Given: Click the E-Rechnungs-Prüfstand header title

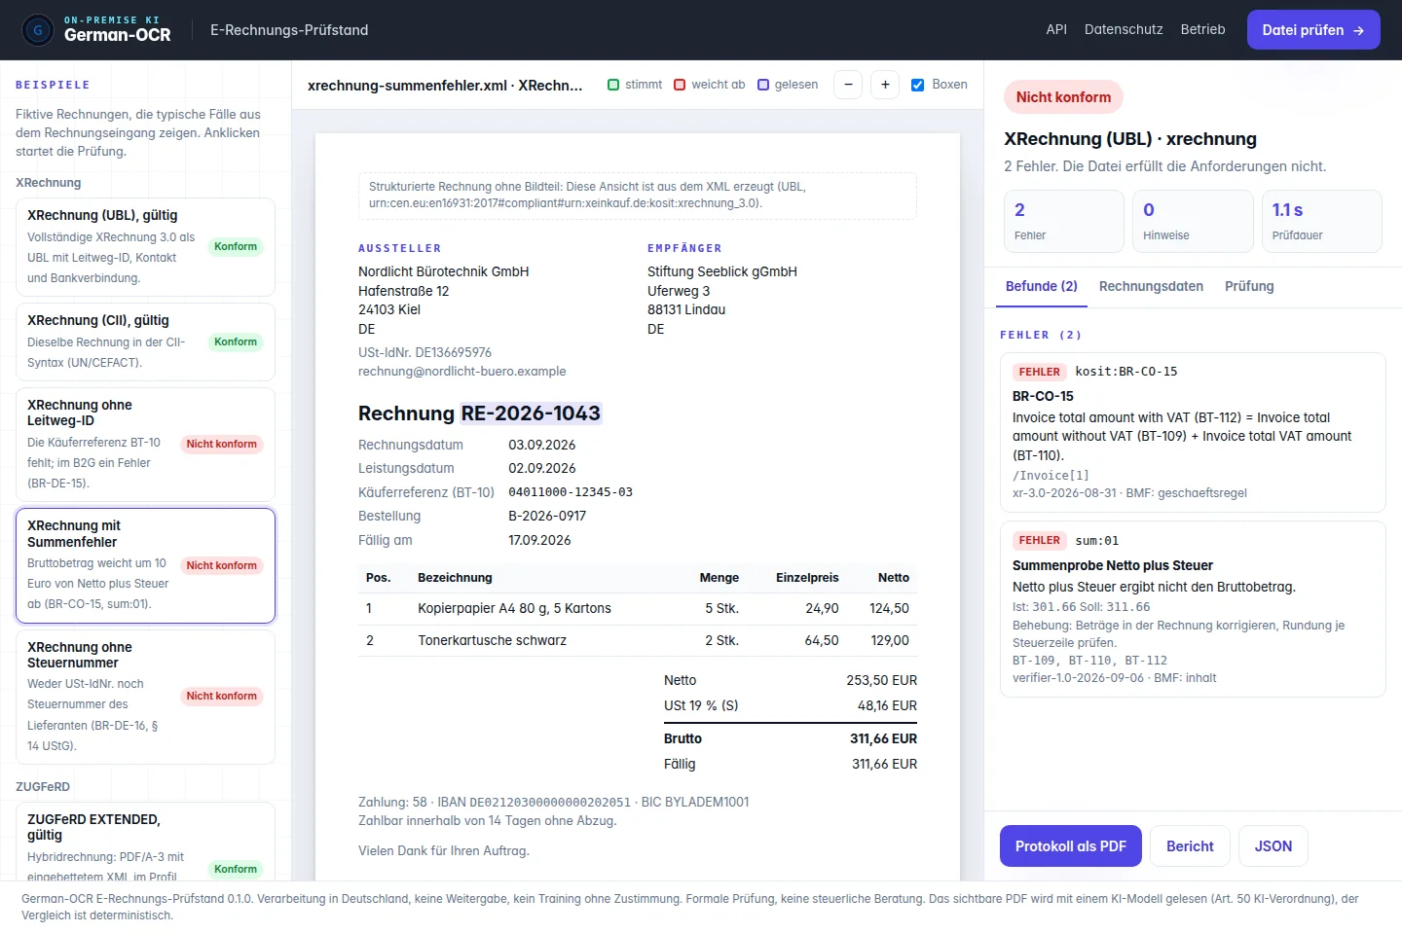Looking at the screenshot, I should (x=289, y=30).
